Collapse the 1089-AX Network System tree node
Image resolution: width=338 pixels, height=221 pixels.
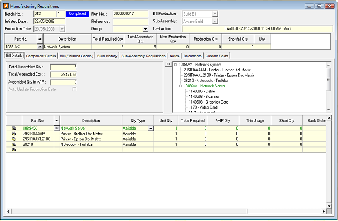point(176,65)
